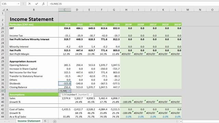This screenshot has height=123, width=219.
Task: Cancel formula entry with the X icon
Action: click(29, 4)
